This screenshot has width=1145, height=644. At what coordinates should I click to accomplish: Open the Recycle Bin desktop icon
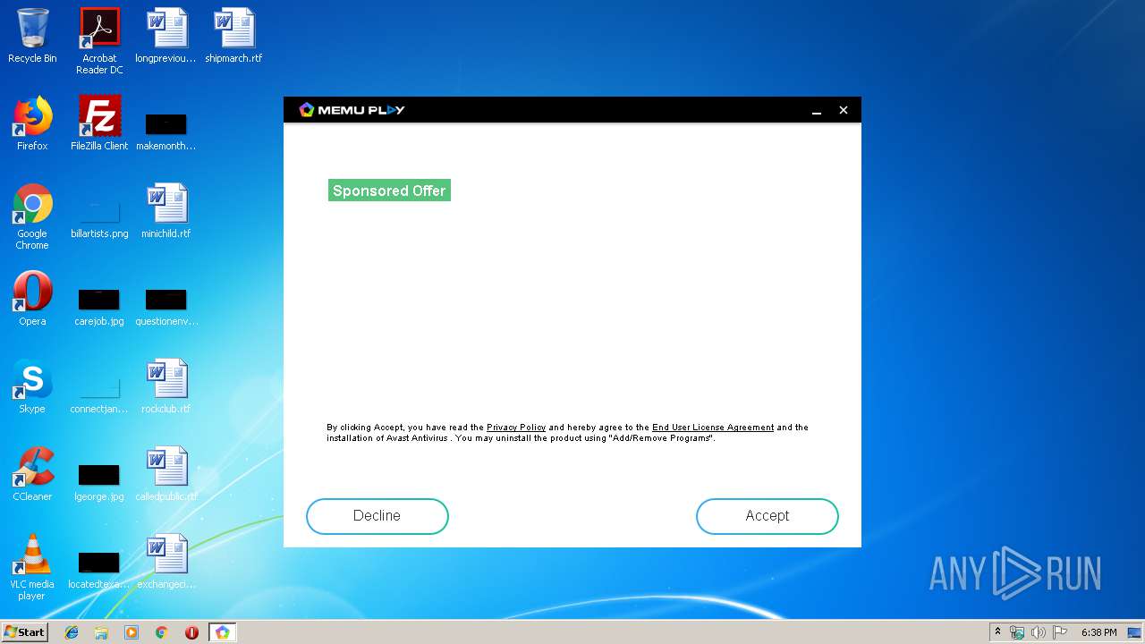(x=32, y=37)
